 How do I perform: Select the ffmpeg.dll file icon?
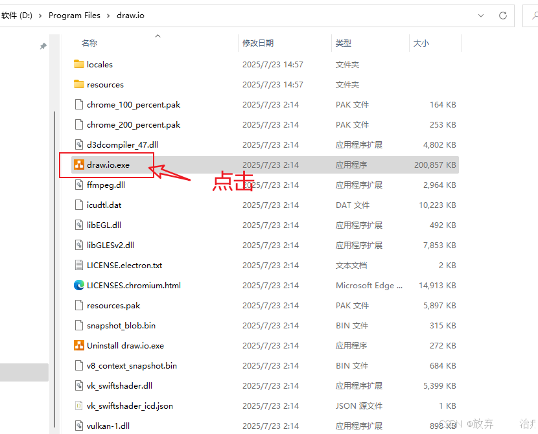[79, 185]
